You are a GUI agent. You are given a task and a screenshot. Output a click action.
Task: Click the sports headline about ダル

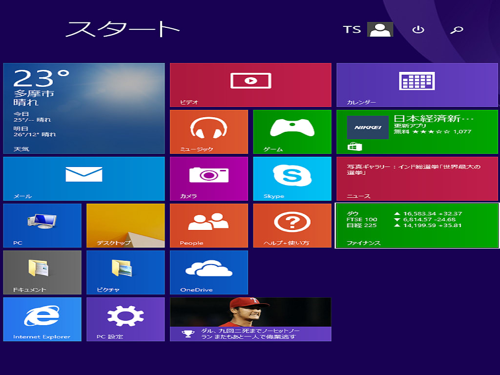tap(250, 334)
